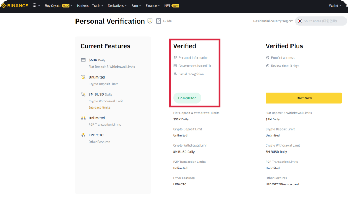Expand the Earn menu

point(136,5)
